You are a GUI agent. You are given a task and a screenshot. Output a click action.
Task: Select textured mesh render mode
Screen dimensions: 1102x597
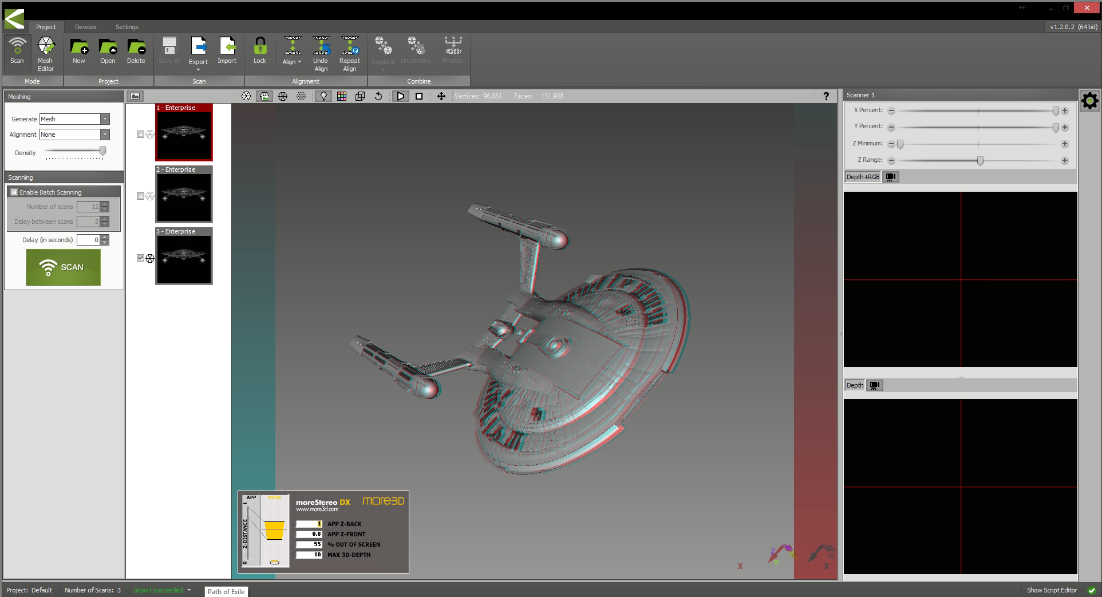point(264,96)
